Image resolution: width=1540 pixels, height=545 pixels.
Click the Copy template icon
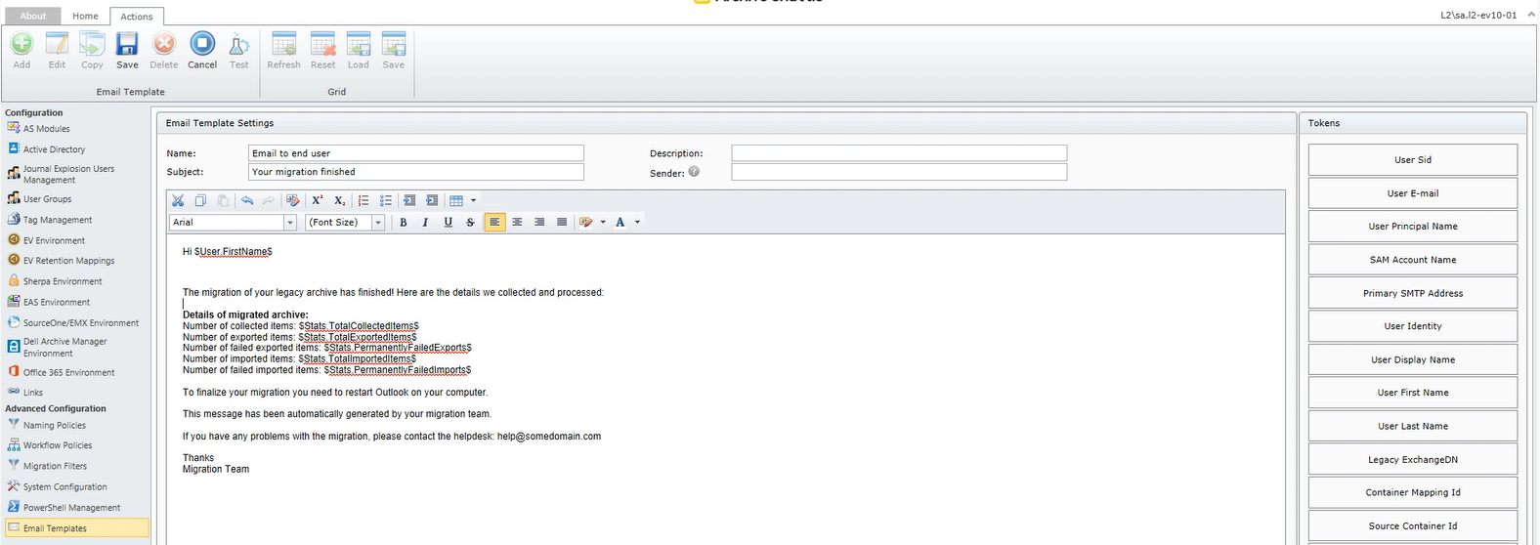pyautogui.click(x=92, y=44)
